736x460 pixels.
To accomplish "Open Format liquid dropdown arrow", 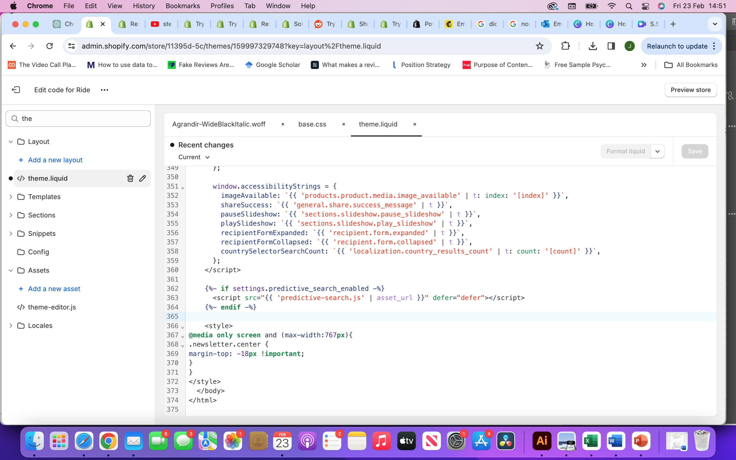I will coord(657,151).
